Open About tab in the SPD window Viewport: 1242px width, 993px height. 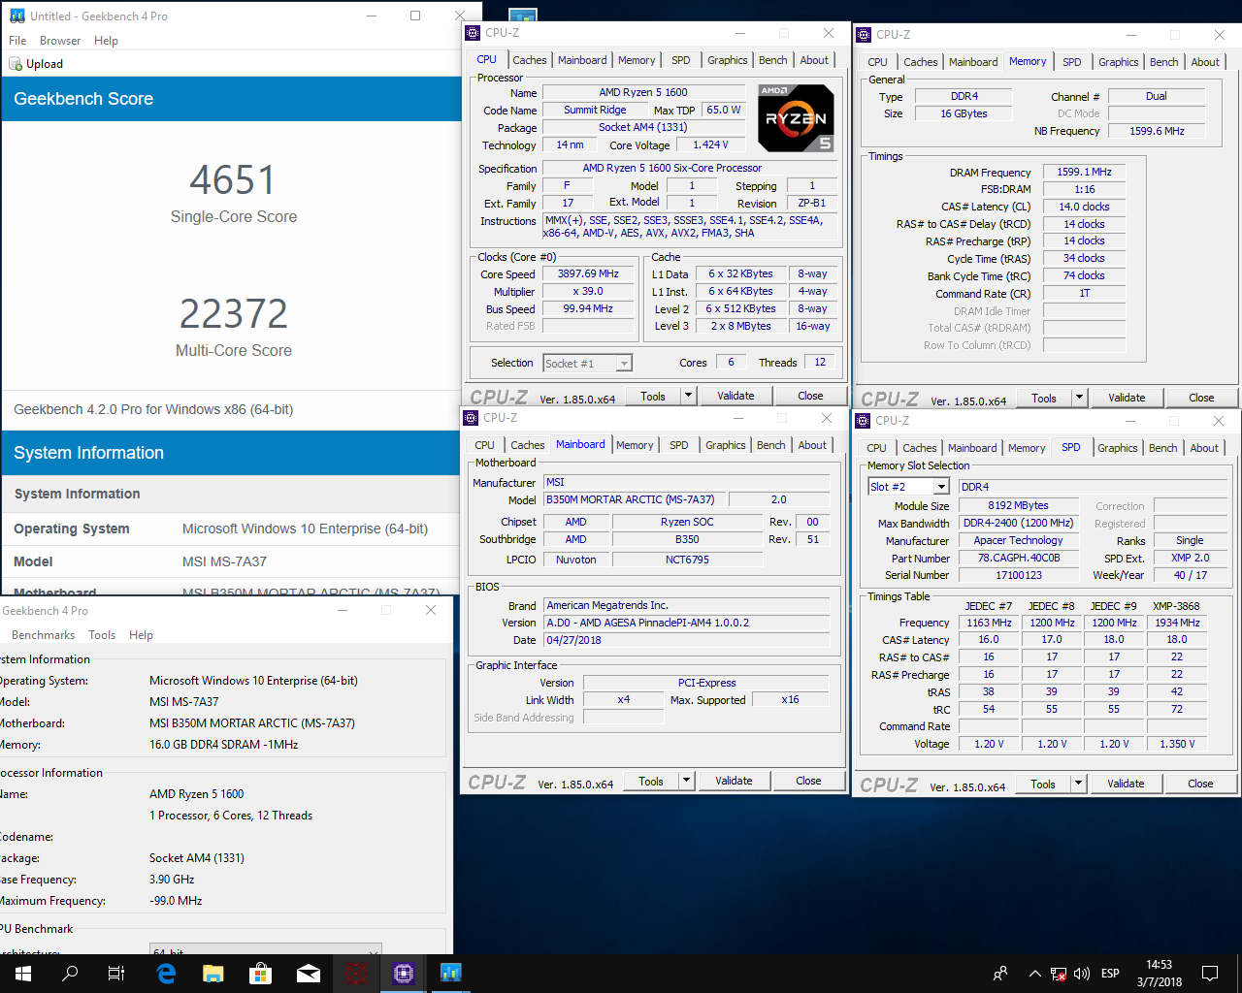(x=1204, y=448)
